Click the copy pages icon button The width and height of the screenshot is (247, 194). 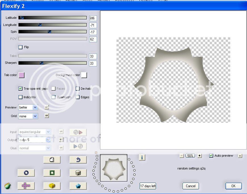point(52,160)
